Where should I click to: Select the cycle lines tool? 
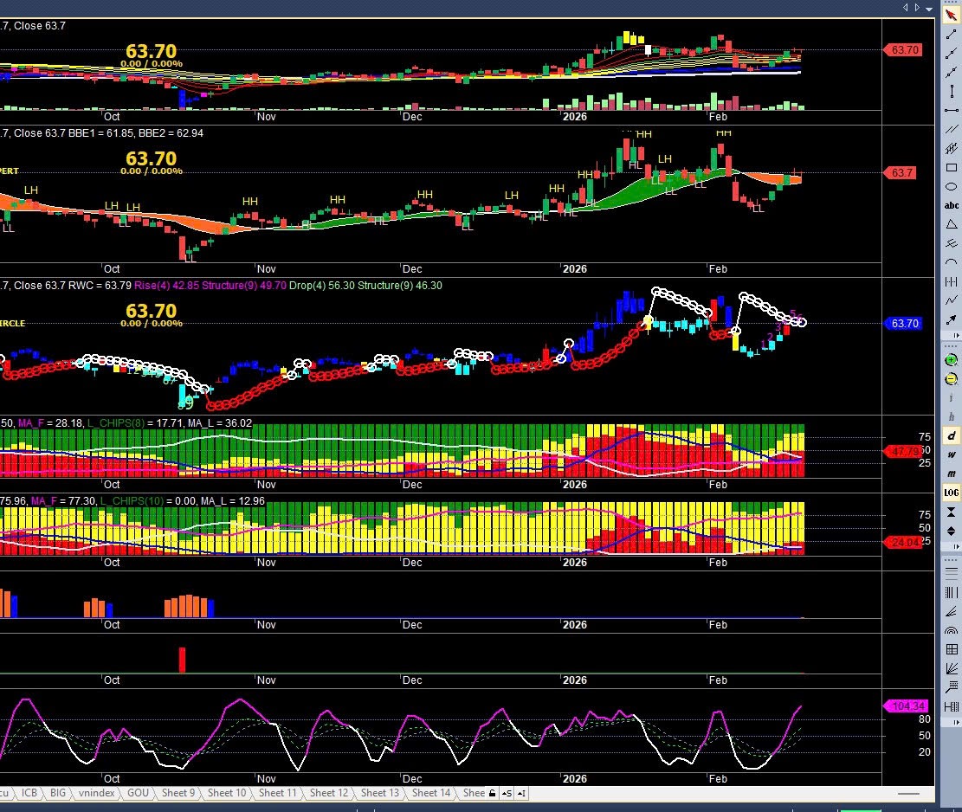(951, 280)
